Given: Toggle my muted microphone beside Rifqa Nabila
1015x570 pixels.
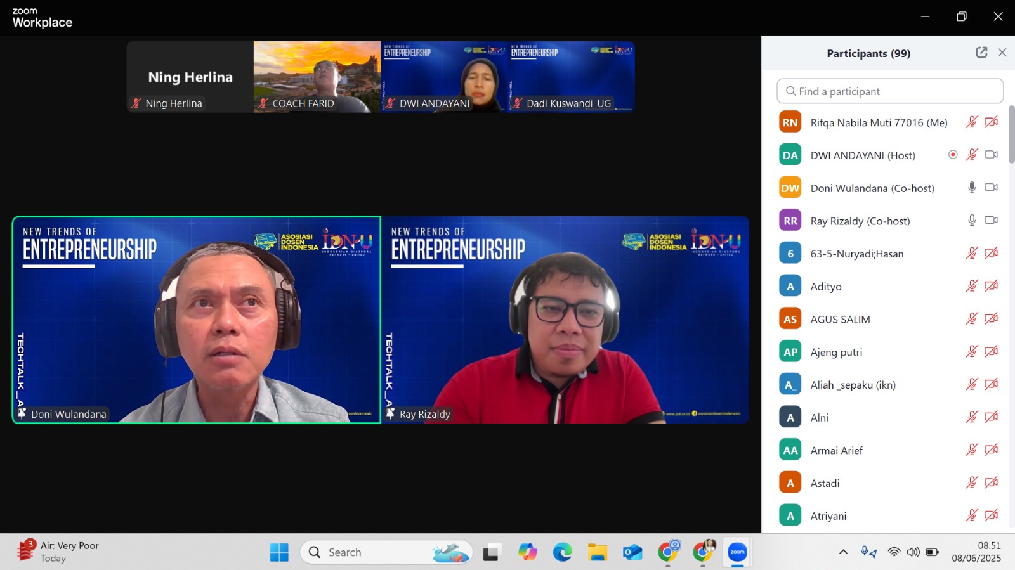Looking at the screenshot, I should coord(972,122).
